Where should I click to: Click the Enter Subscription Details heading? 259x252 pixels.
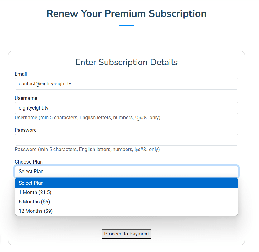click(x=127, y=62)
